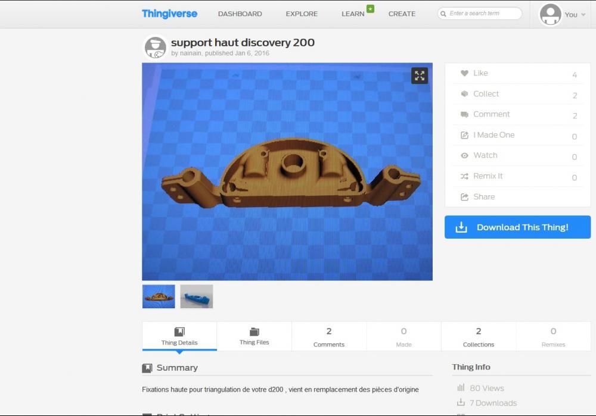The width and height of the screenshot is (596, 416).
Task: Click the green star badge on Learn
Action: tap(370, 8)
